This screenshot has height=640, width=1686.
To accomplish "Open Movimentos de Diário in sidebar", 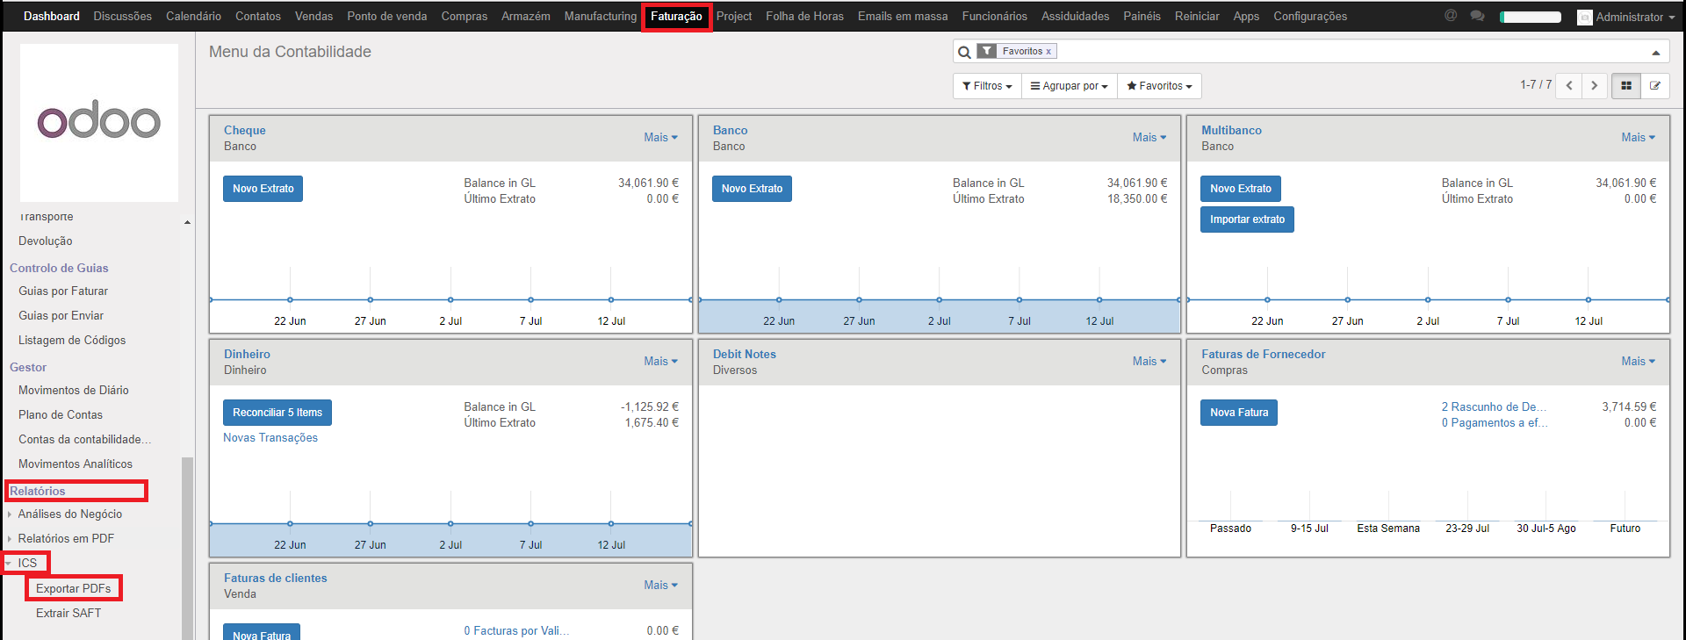I will pos(74,390).
